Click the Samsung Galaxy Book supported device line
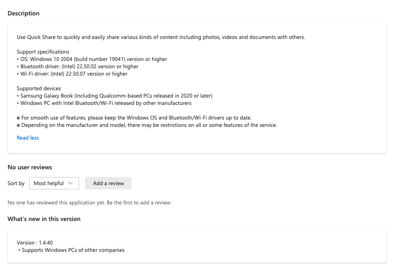 [x=115, y=96]
